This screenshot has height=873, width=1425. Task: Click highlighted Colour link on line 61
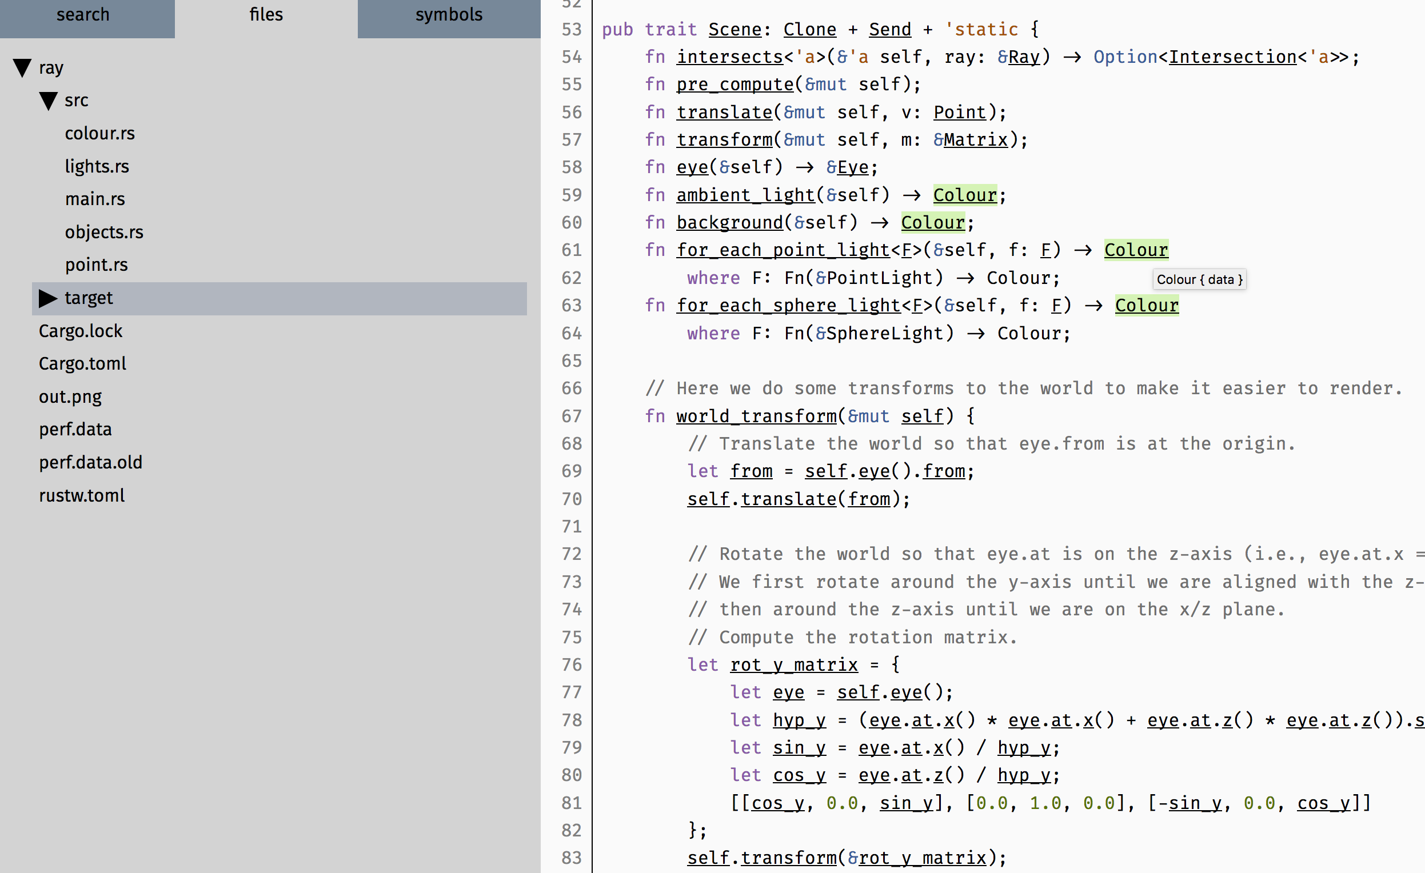(x=1136, y=250)
